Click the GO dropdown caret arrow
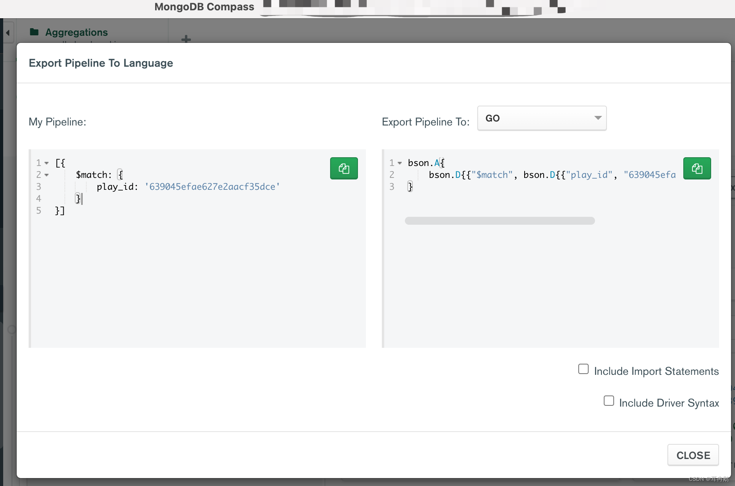This screenshot has width=735, height=486. point(598,118)
